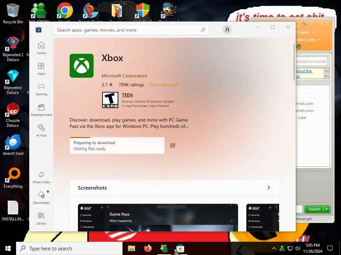Open Recycle Bin on the desktop
Viewport: 341px width, 255px height.
(13, 13)
